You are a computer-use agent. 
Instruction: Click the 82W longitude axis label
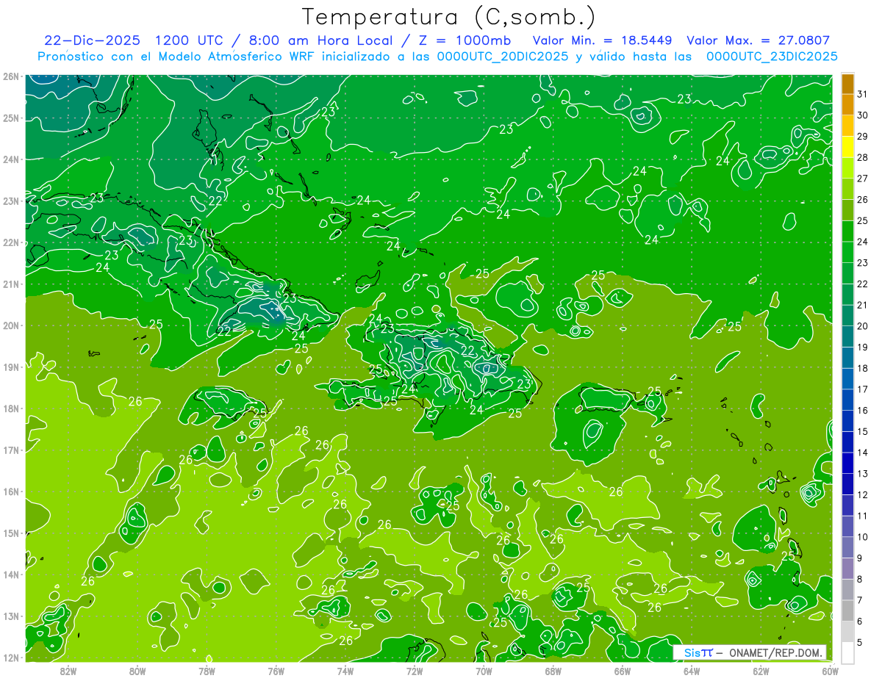[x=68, y=671]
